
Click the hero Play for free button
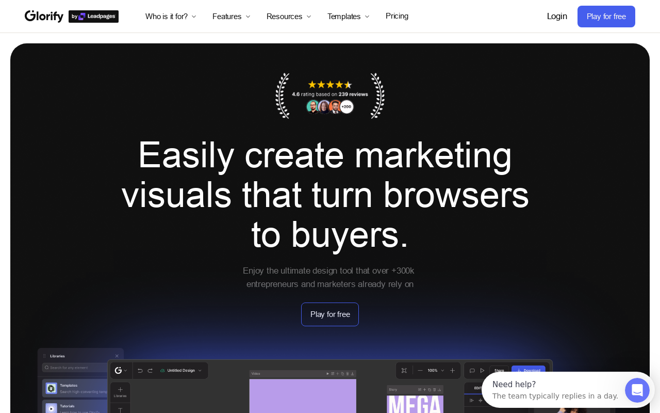[330, 314]
